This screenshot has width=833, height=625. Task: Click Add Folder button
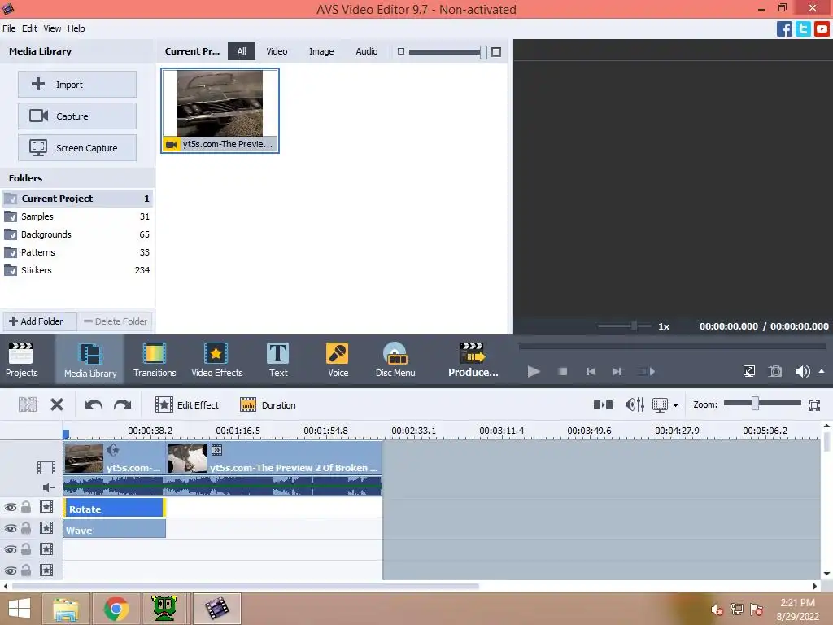coord(40,321)
